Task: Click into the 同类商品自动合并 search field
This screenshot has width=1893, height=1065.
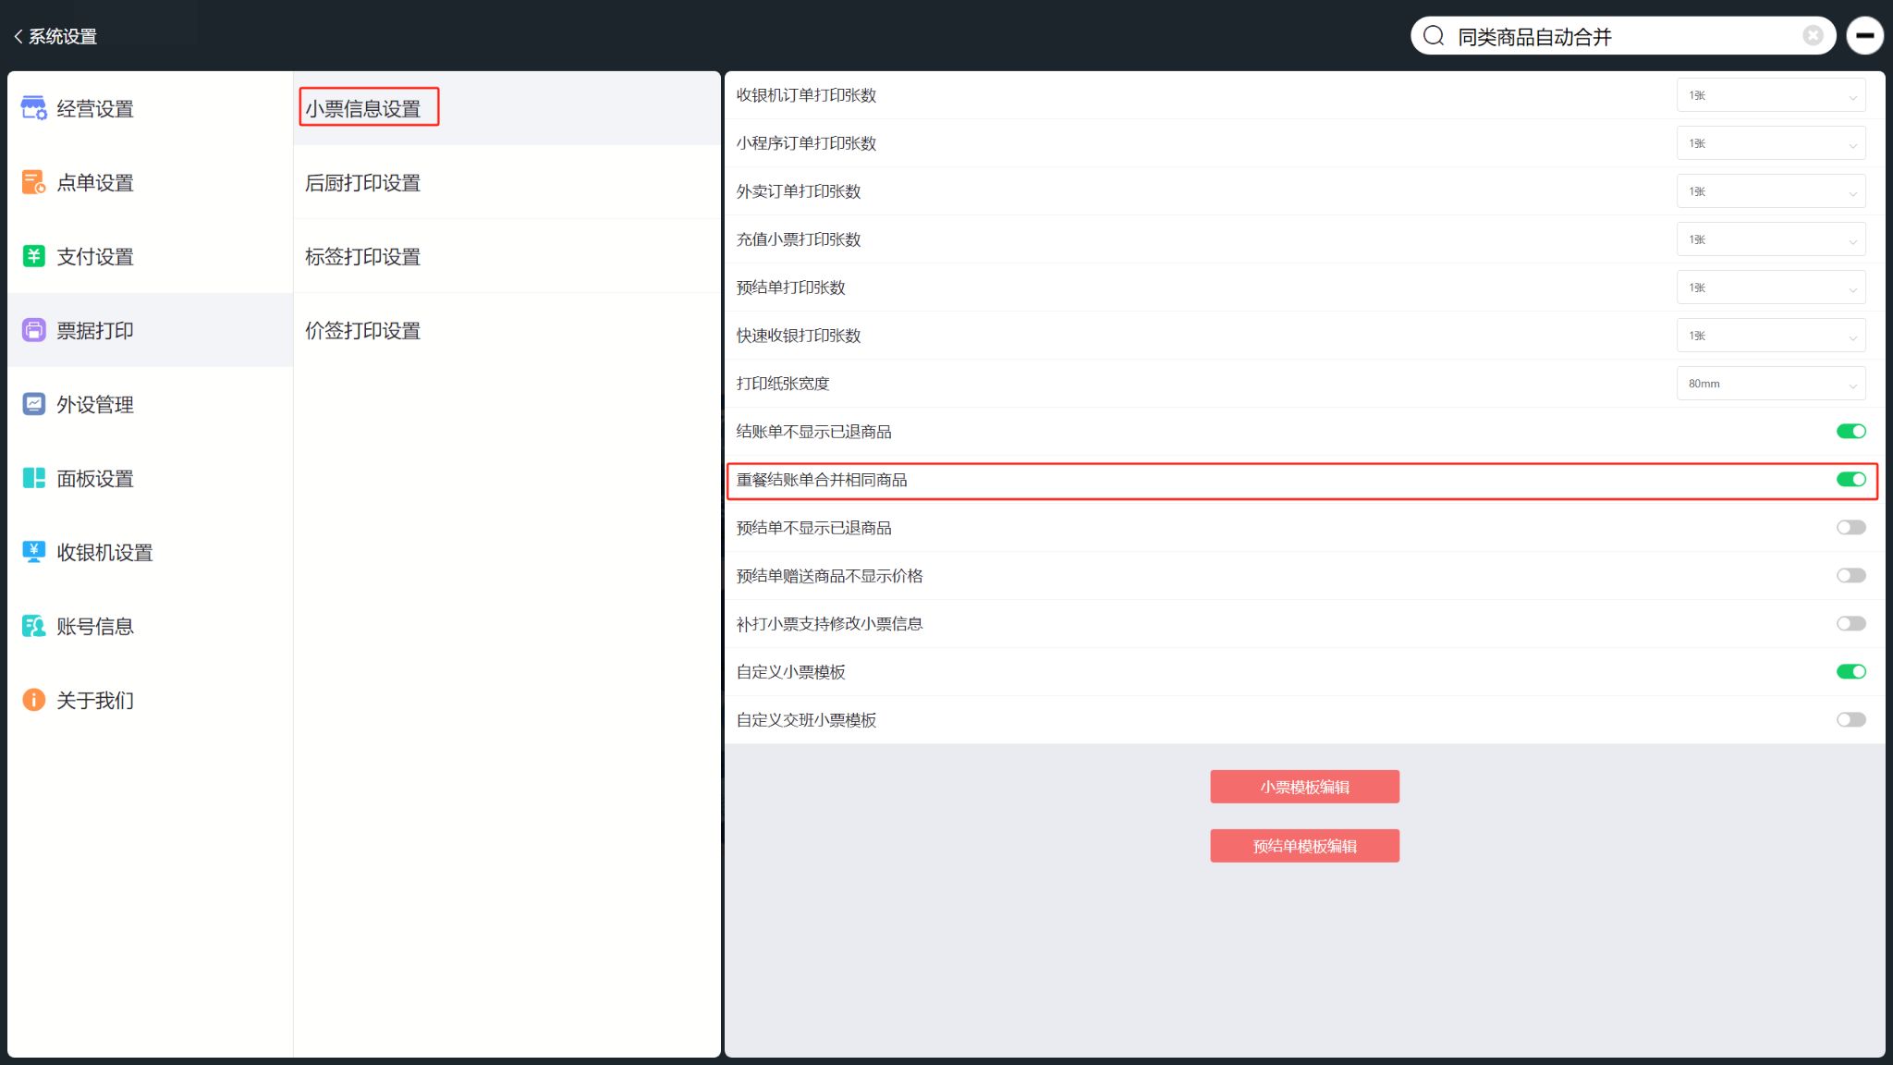Action: pos(1622,36)
